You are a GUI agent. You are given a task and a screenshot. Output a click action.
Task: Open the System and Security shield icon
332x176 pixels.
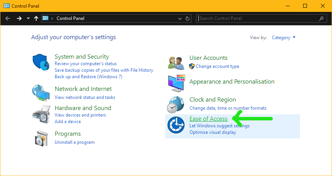[x=41, y=63]
